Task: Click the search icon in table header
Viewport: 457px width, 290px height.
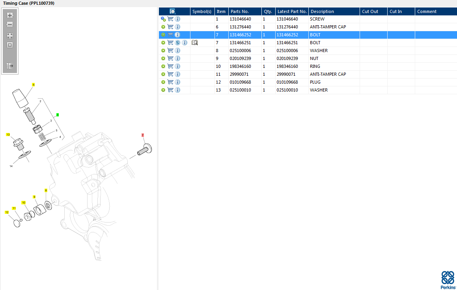Action: [173, 11]
